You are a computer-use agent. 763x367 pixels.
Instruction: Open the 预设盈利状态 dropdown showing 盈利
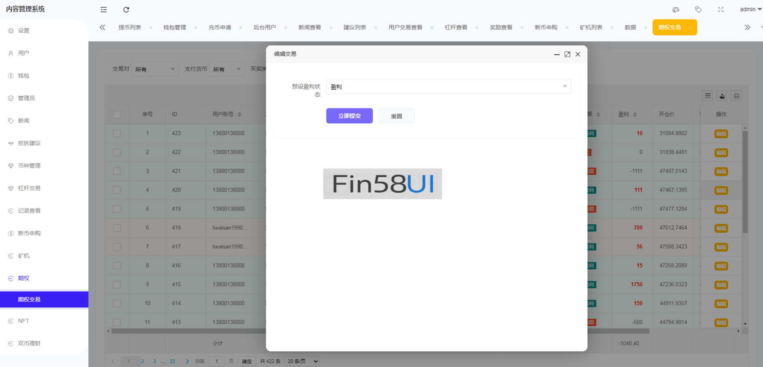[x=448, y=86]
